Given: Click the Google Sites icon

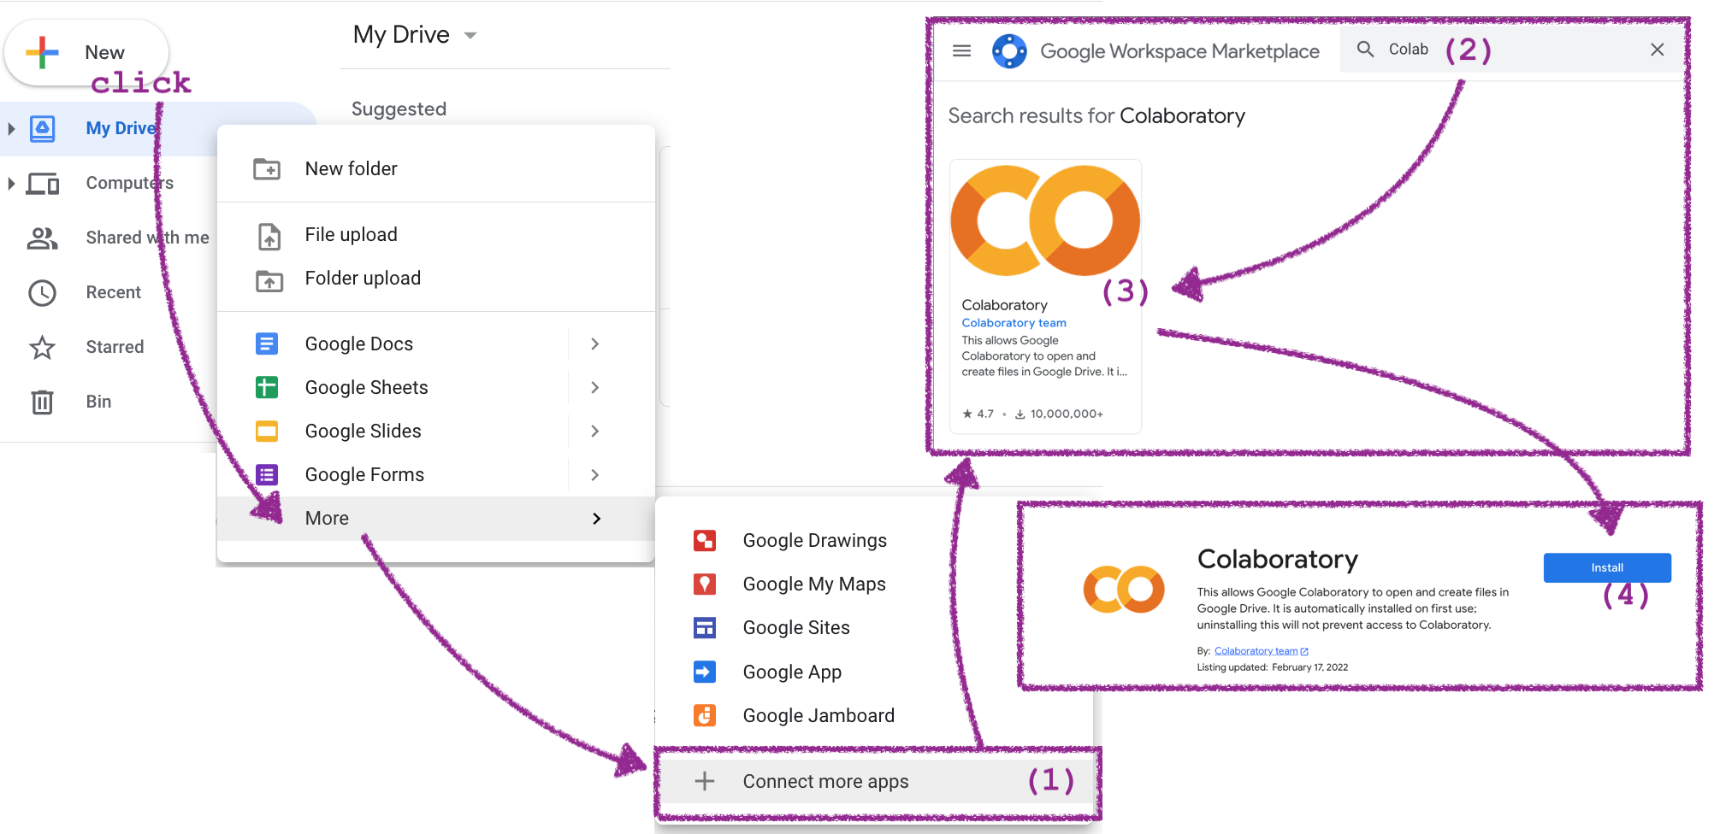Looking at the screenshot, I should (x=705, y=627).
